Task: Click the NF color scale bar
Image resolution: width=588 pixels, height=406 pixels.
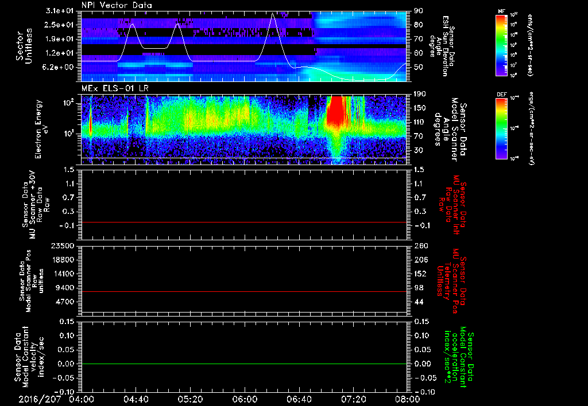Action: click(x=501, y=45)
